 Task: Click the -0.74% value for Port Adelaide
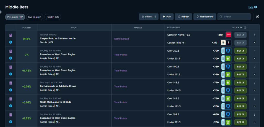(x=27, y=86)
